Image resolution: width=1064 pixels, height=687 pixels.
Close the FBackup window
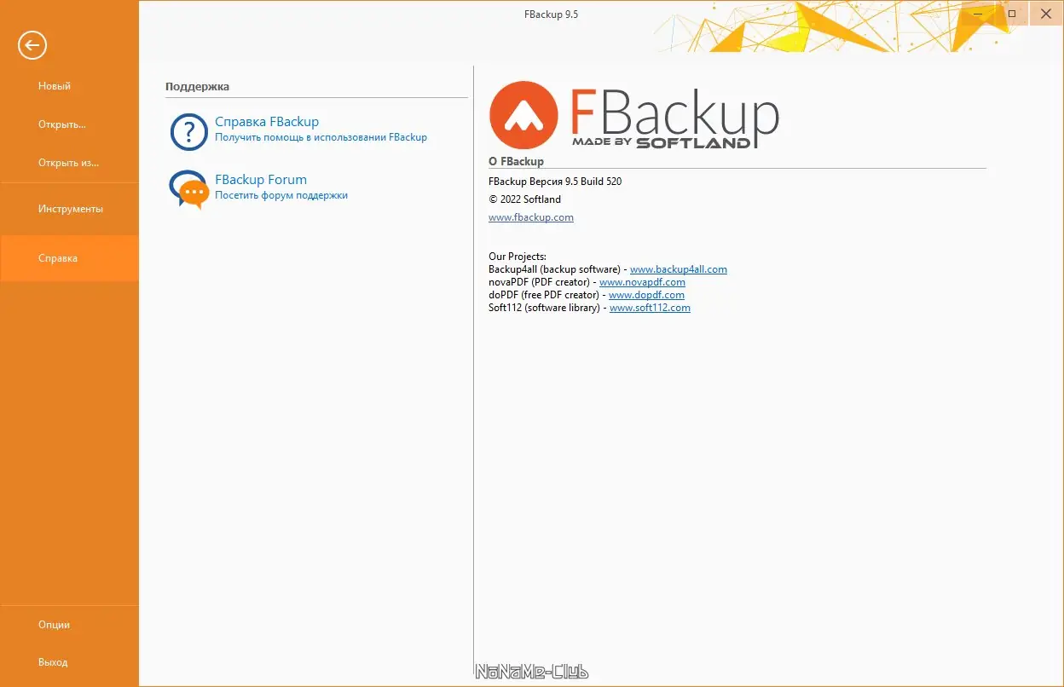point(1044,14)
